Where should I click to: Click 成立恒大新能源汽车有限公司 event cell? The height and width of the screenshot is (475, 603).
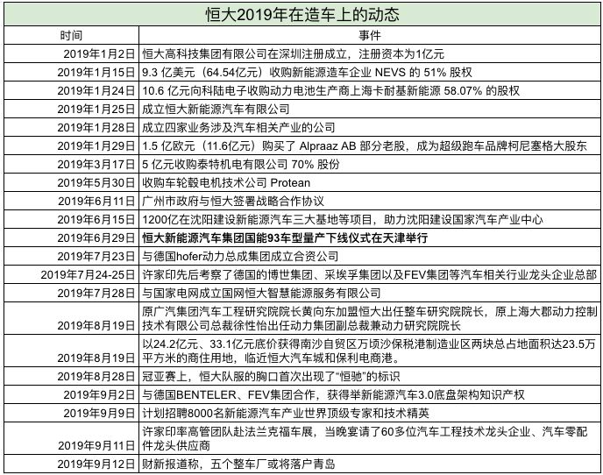point(369,110)
